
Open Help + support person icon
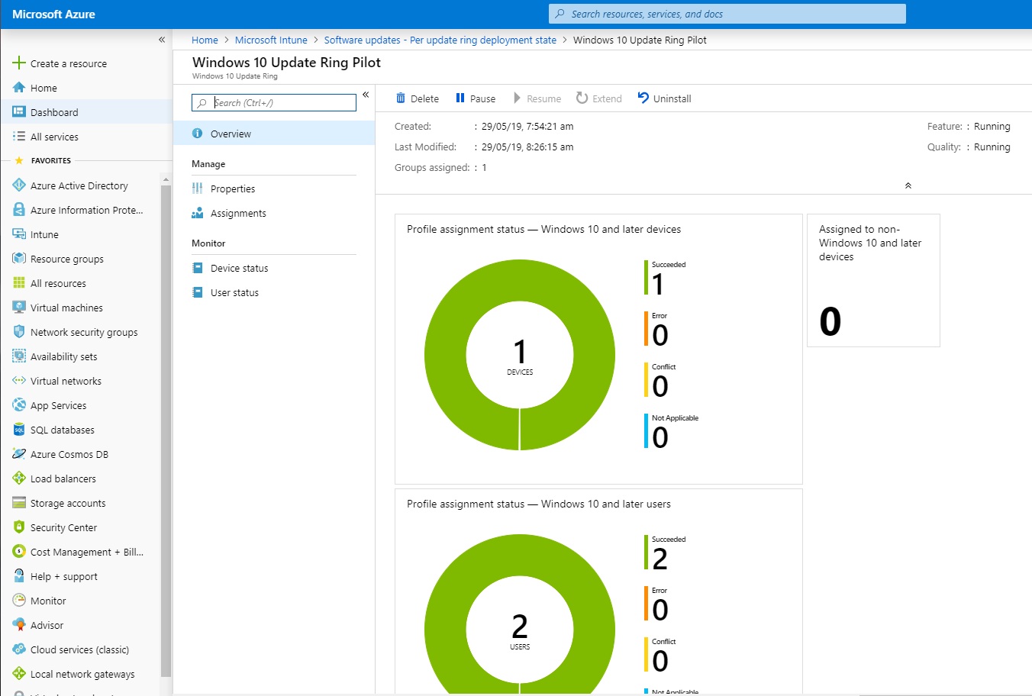coord(19,576)
